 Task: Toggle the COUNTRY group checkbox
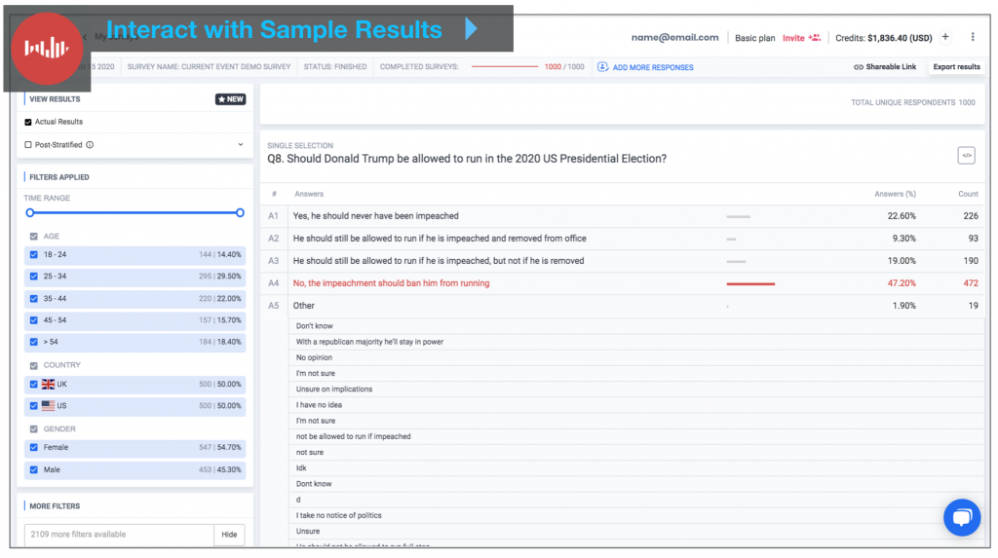pos(34,365)
